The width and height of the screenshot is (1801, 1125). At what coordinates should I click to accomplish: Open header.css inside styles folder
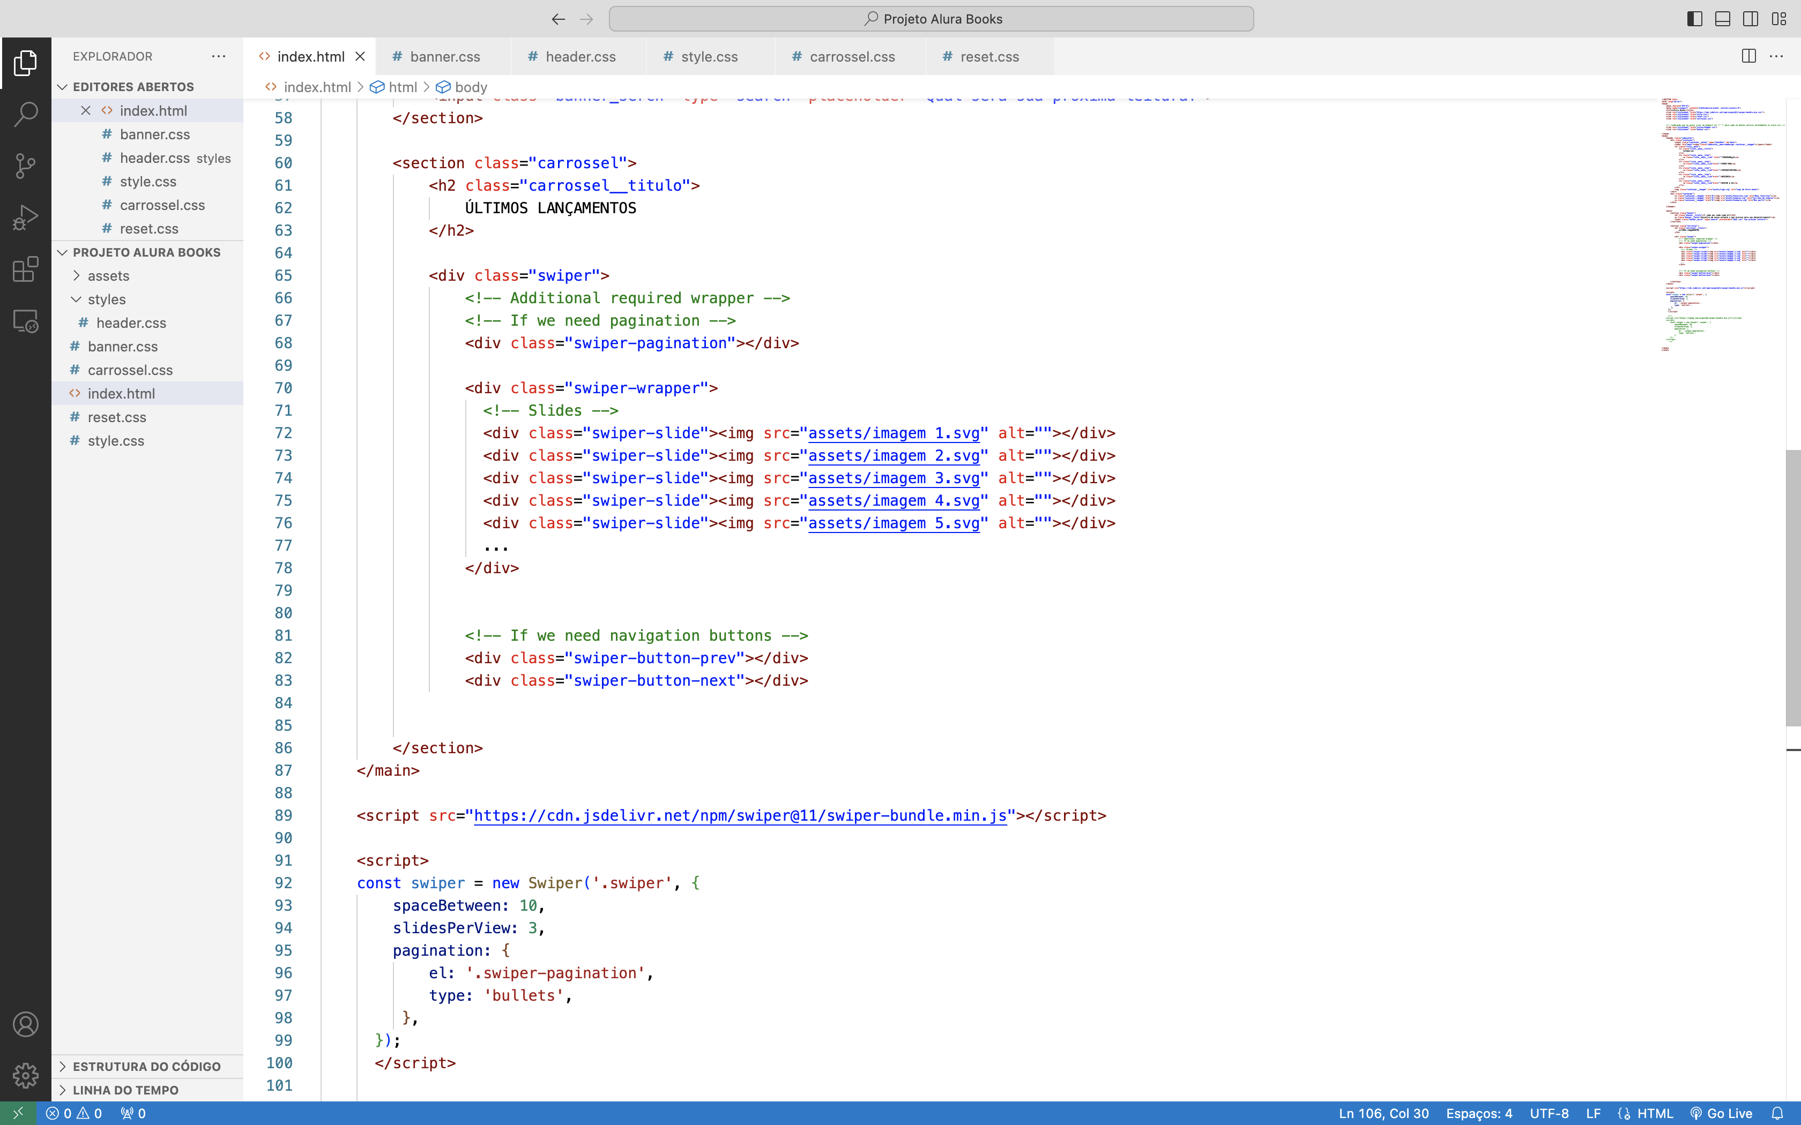click(147, 323)
